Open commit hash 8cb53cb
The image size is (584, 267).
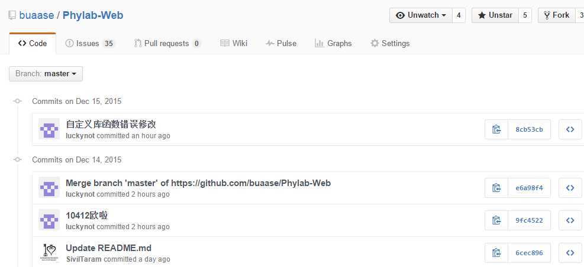(529, 129)
